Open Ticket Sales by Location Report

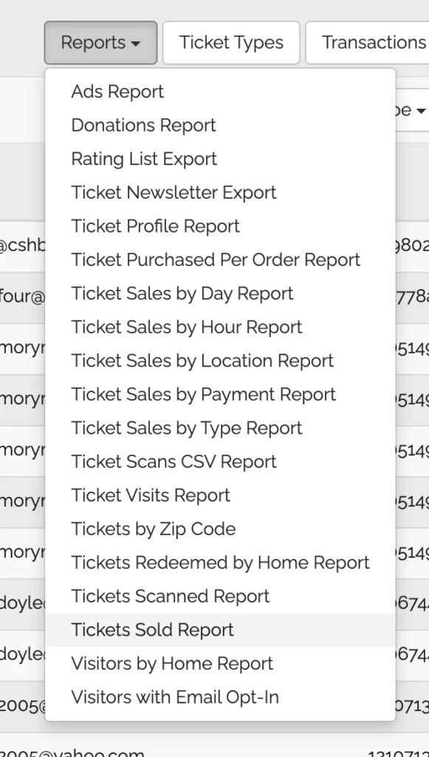(x=220, y=361)
